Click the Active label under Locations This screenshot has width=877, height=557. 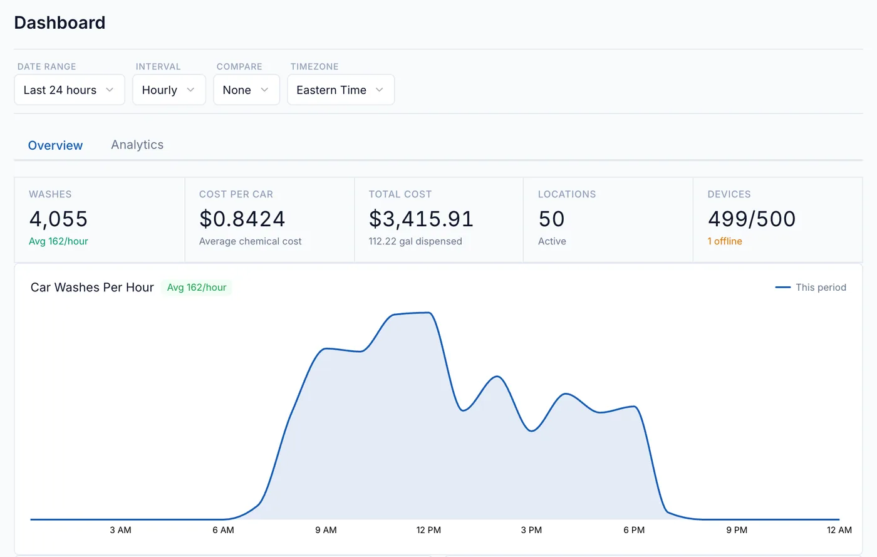coord(552,241)
